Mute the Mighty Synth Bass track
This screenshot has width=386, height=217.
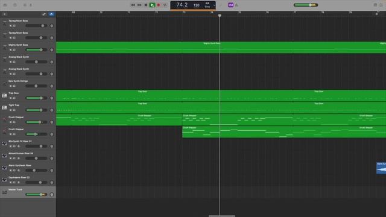pyautogui.click(x=11, y=49)
